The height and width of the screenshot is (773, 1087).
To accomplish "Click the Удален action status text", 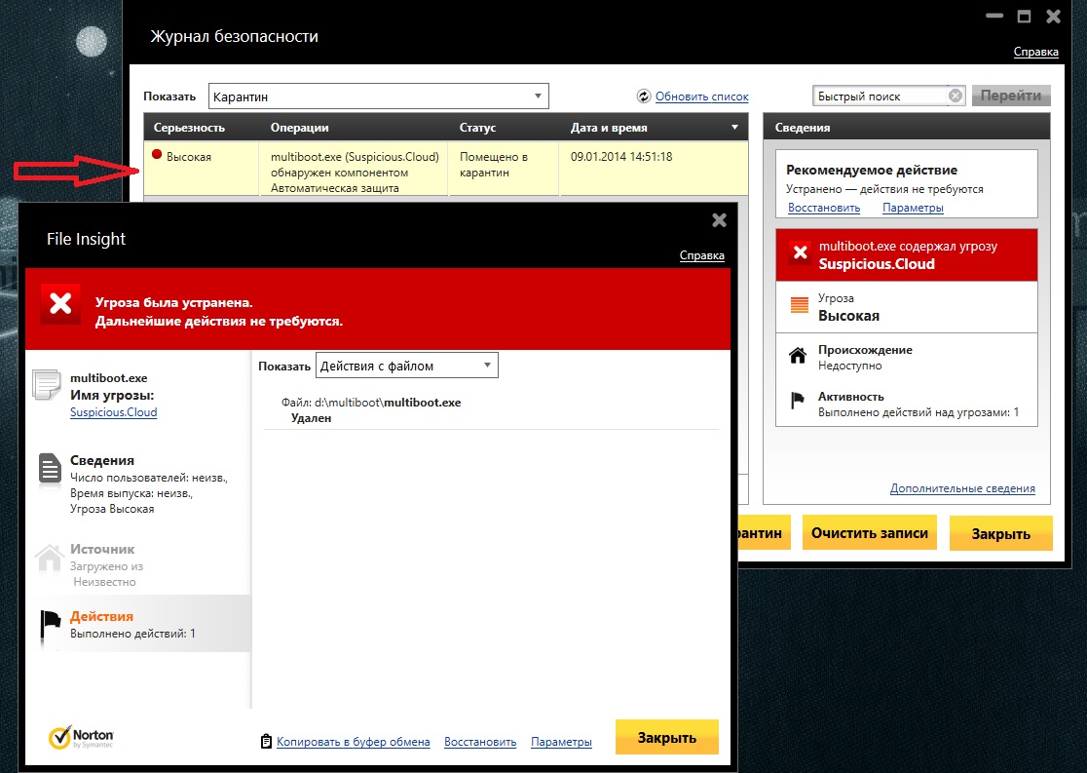I will (x=312, y=418).
